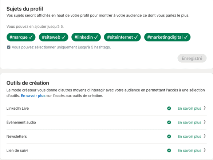The image size is (213, 160).
Task: Click the info icon beside hashtag limit notice
Action: click(x=9, y=47)
